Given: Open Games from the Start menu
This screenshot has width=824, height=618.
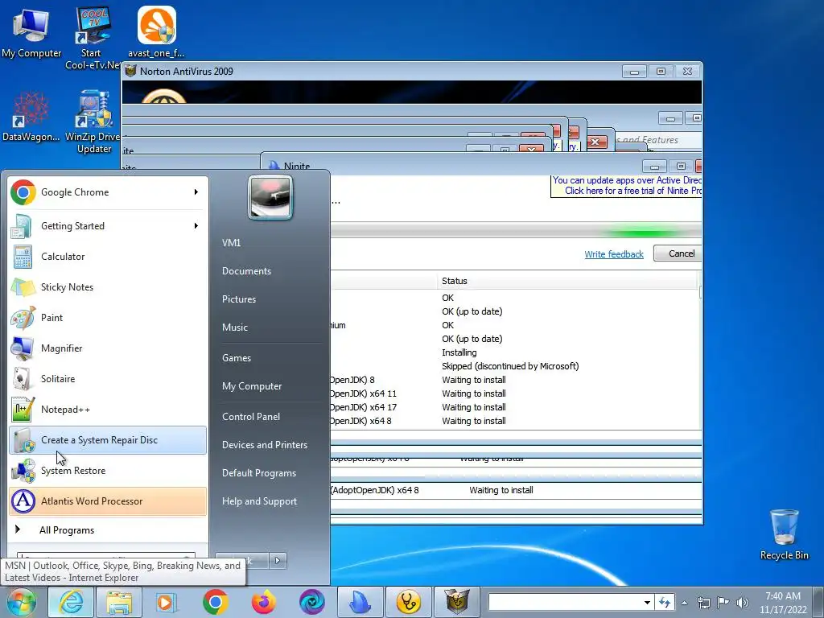Looking at the screenshot, I should pyautogui.click(x=237, y=358).
